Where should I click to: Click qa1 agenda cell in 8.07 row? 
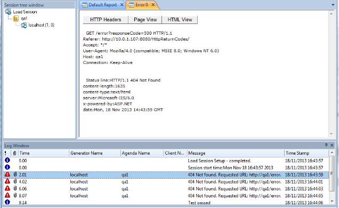click(x=125, y=196)
